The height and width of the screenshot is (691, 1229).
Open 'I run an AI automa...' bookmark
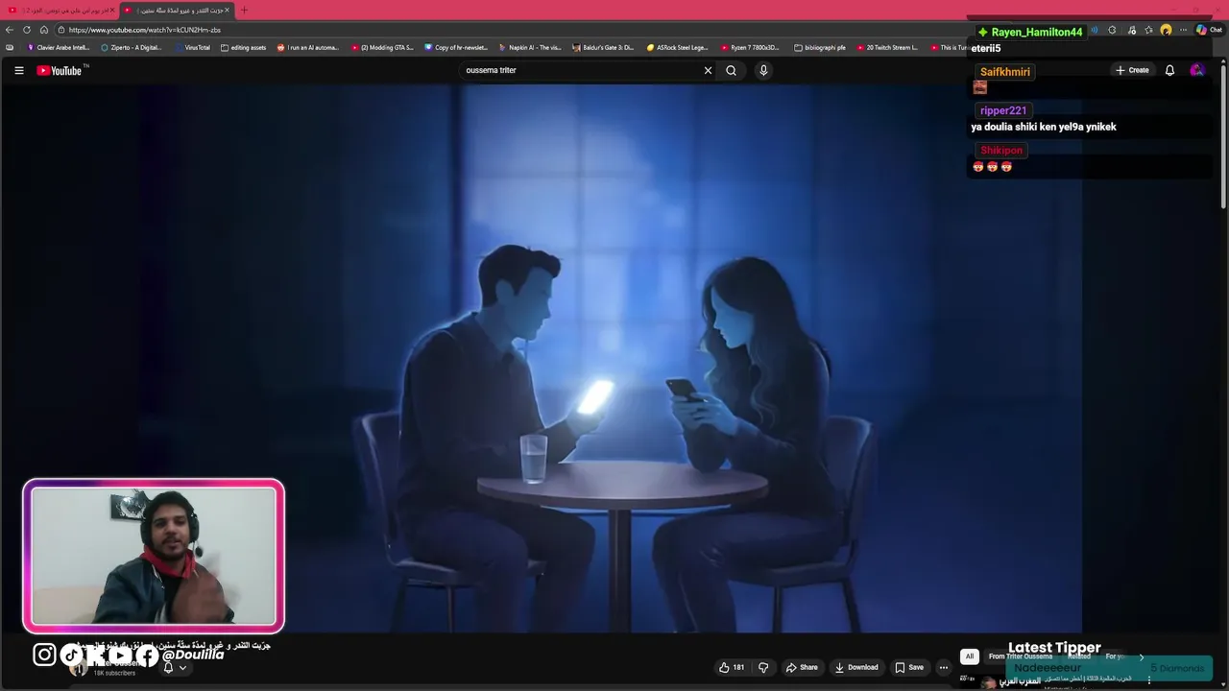tap(308, 47)
